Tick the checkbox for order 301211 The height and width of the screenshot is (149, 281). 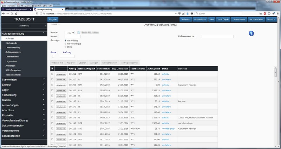pyautogui.click(x=53, y=74)
